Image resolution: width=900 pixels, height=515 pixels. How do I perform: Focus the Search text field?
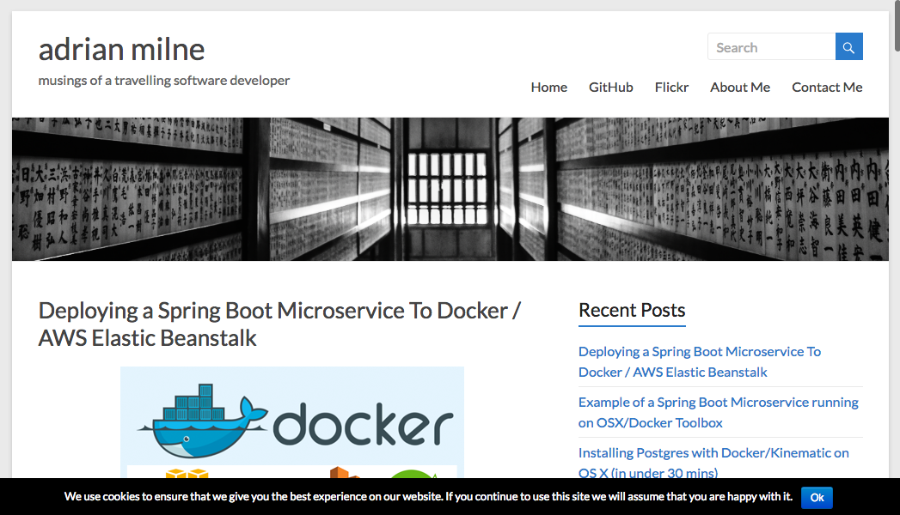point(771,47)
